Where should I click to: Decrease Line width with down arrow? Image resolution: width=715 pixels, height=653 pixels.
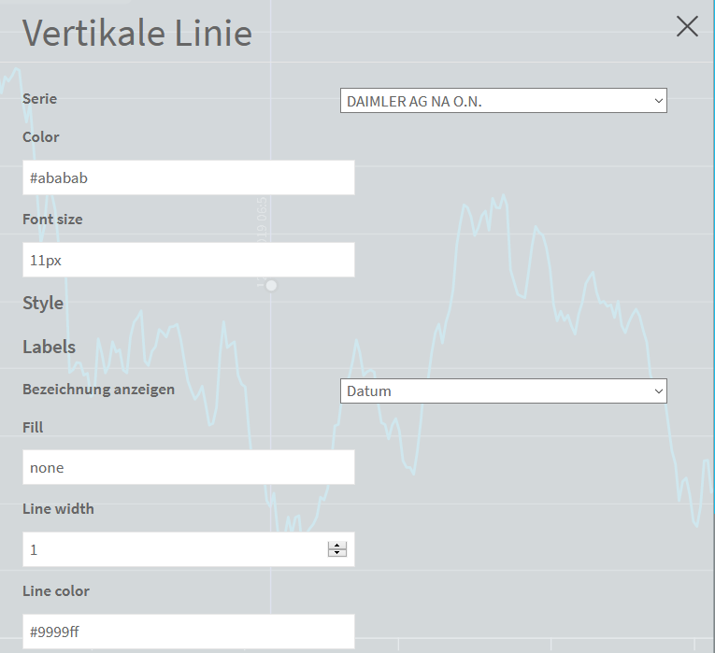337,553
